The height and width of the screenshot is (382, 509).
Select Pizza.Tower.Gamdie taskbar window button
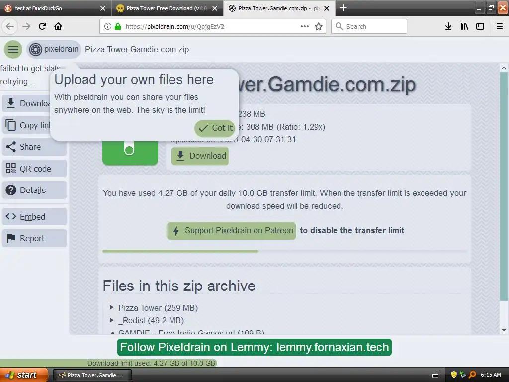[92, 375]
